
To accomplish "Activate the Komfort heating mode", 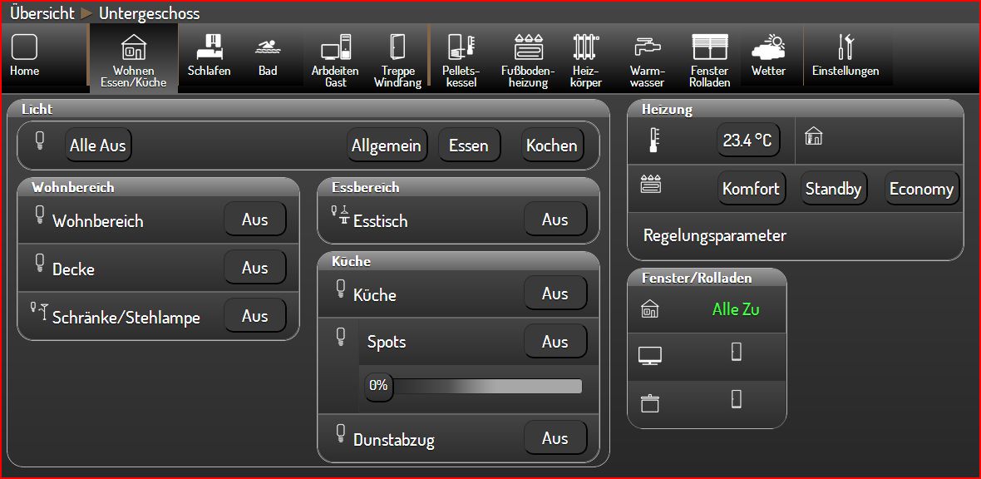I will pos(750,189).
